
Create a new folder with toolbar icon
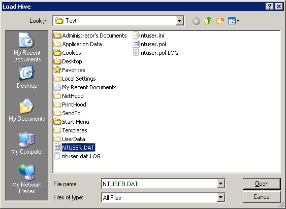[x=220, y=21]
